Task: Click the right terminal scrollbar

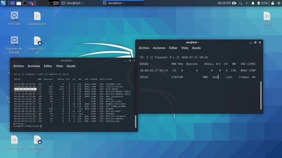Action: [261, 96]
